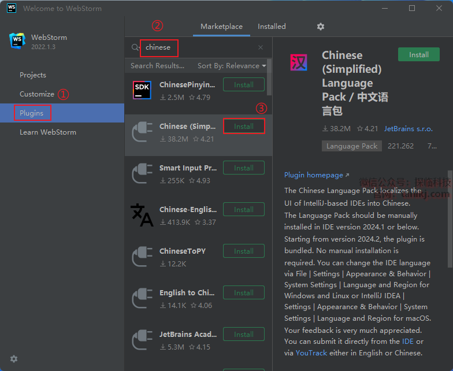Click the Chinese (Simp... plugin plug icon
The height and width of the screenshot is (371, 453).
(x=142, y=132)
